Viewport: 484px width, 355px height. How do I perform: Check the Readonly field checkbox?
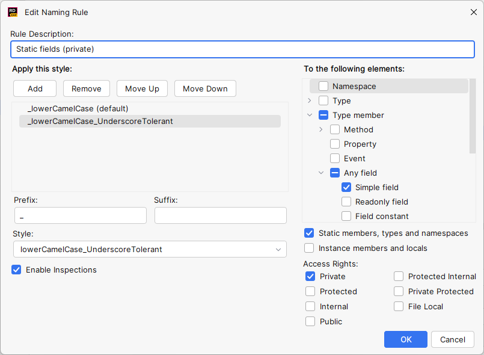pyautogui.click(x=346, y=202)
